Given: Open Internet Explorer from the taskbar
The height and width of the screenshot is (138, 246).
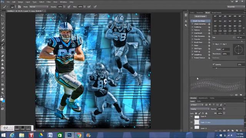Looking at the screenshot, I should pyautogui.click(x=12, y=135).
